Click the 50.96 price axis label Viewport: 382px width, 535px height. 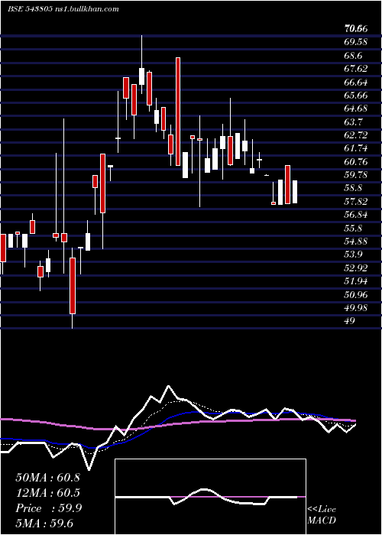tap(356, 295)
